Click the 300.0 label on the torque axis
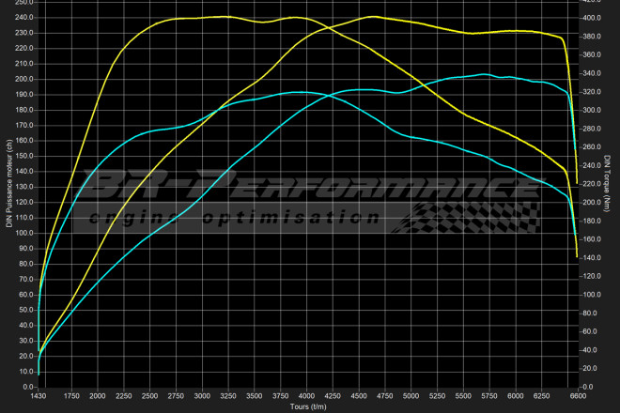This screenshot has height=413, width=620. pyautogui.click(x=590, y=111)
